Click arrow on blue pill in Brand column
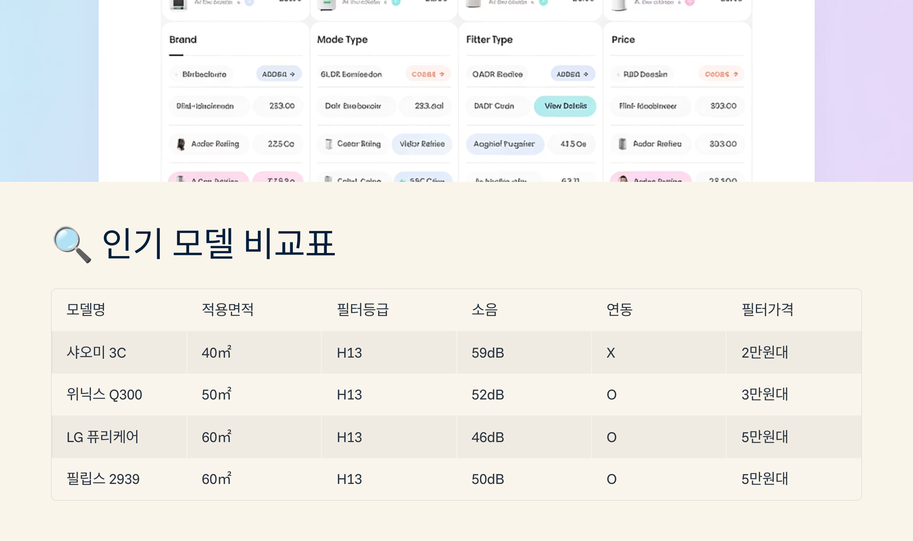913x541 pixels. click(x=292, y=74)
